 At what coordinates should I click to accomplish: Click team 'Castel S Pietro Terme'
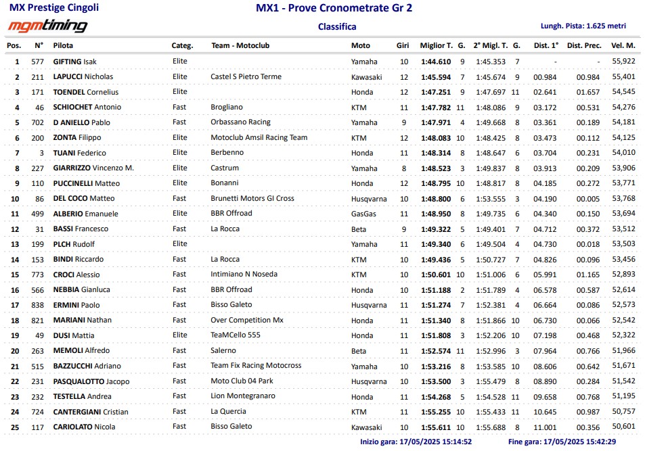(x=246, y=76)
